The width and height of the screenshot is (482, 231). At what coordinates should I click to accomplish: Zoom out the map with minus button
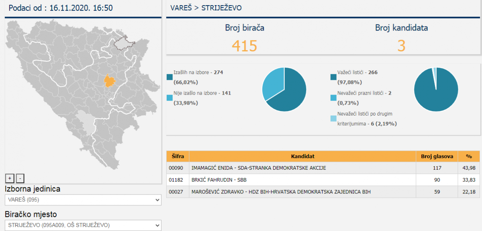tap(21, 178)
